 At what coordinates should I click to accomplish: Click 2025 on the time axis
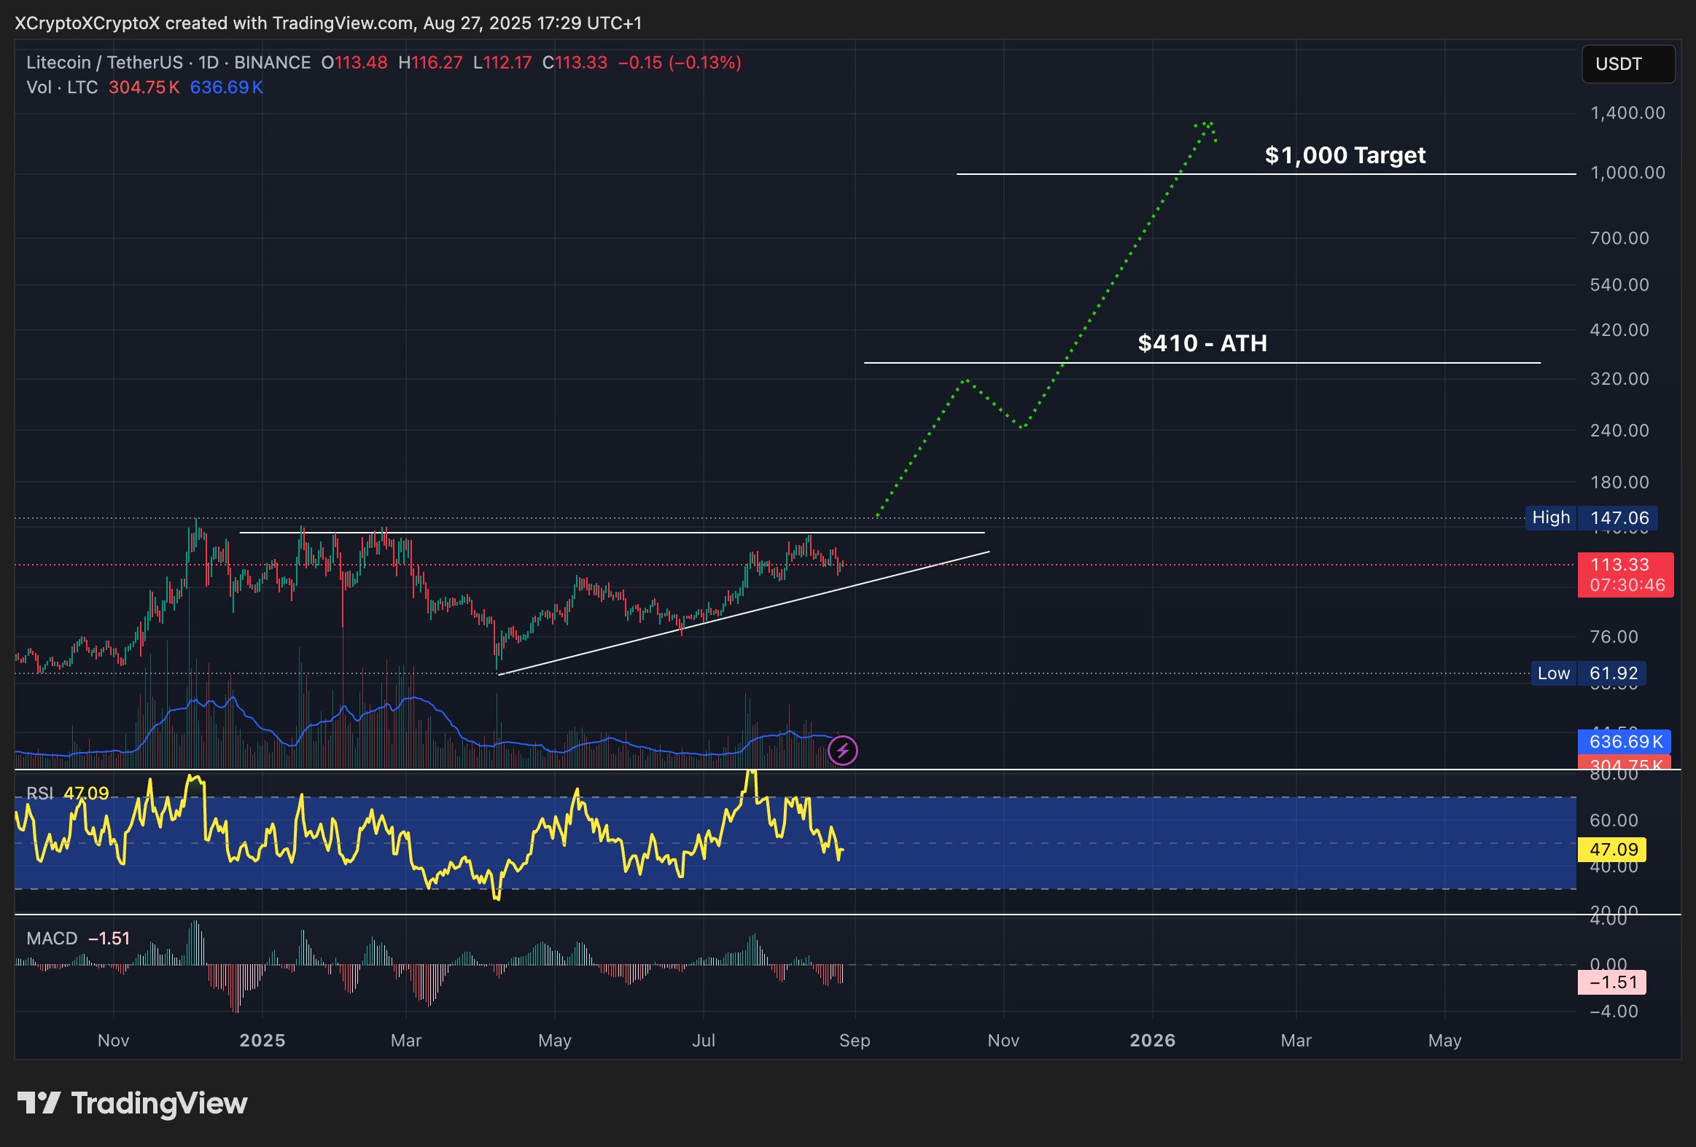pyautogui.click(x=264, y=1040)
